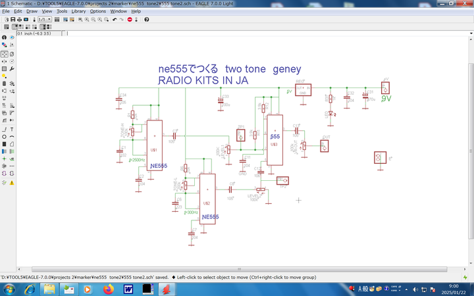Click the command line input field
The image size is (474, 296).
point(263,34)
